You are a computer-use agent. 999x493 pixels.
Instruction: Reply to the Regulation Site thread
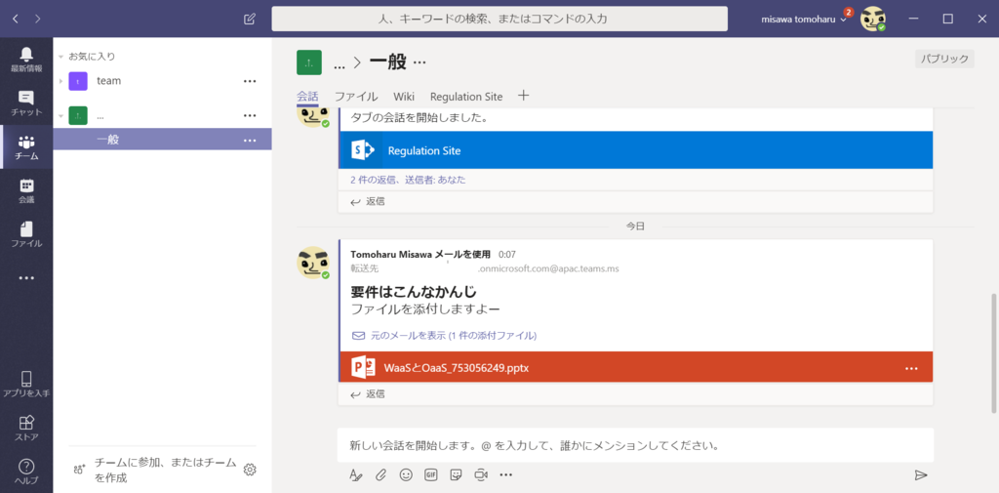coord(368,201)
